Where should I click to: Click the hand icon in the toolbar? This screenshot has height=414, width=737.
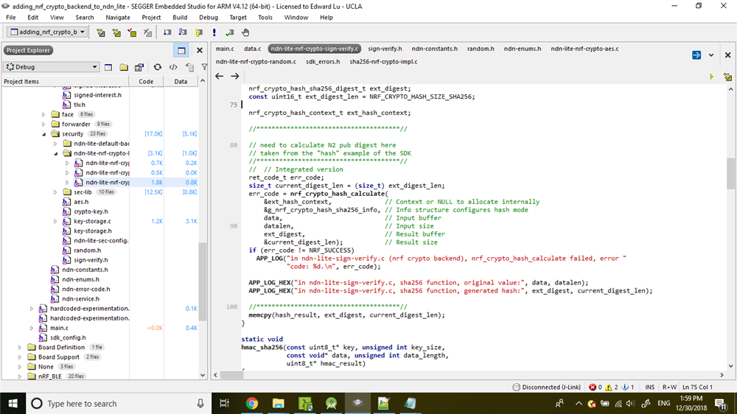pos(245,32)
